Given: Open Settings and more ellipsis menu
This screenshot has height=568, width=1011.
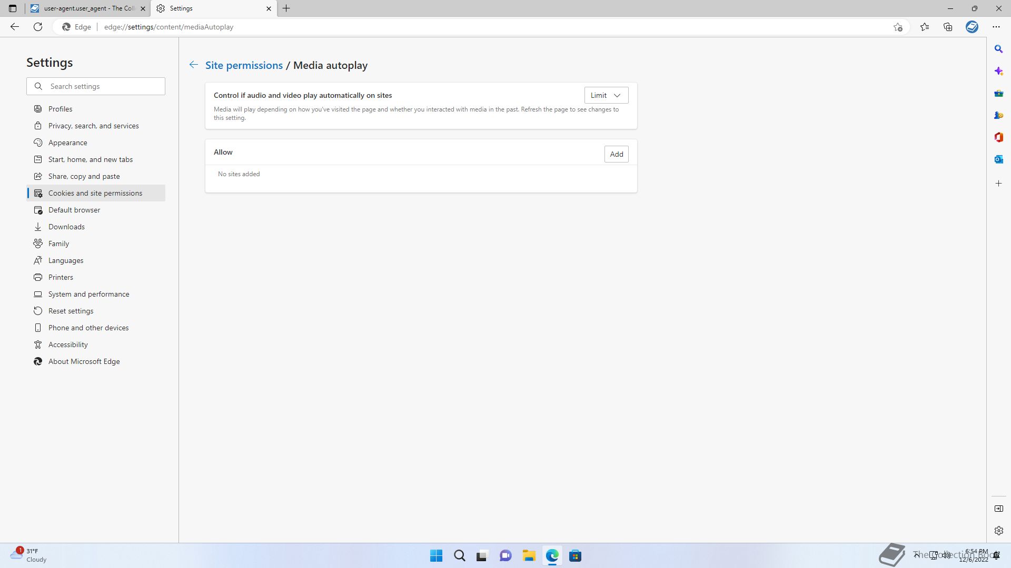Looking at the screenshot, I should tap(996, 27).
